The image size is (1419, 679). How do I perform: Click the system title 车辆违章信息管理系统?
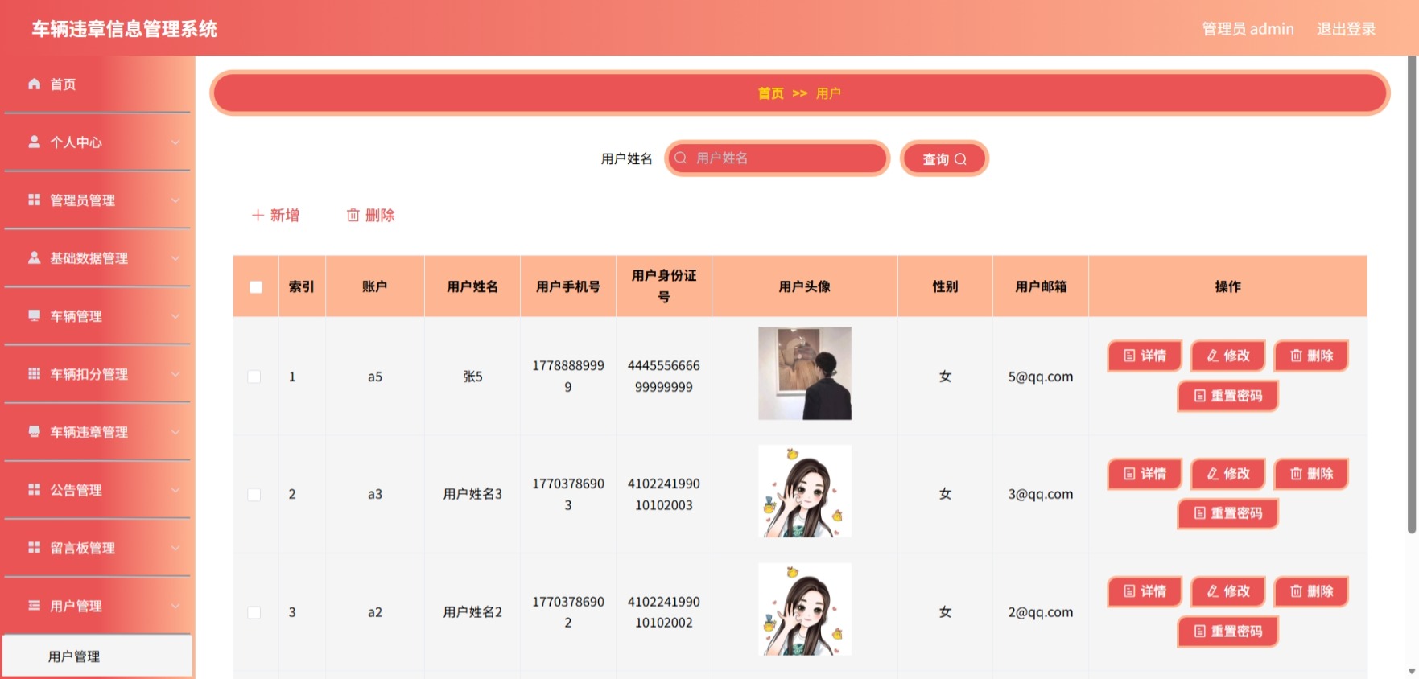pyautogui.click(x=125, y=29)
